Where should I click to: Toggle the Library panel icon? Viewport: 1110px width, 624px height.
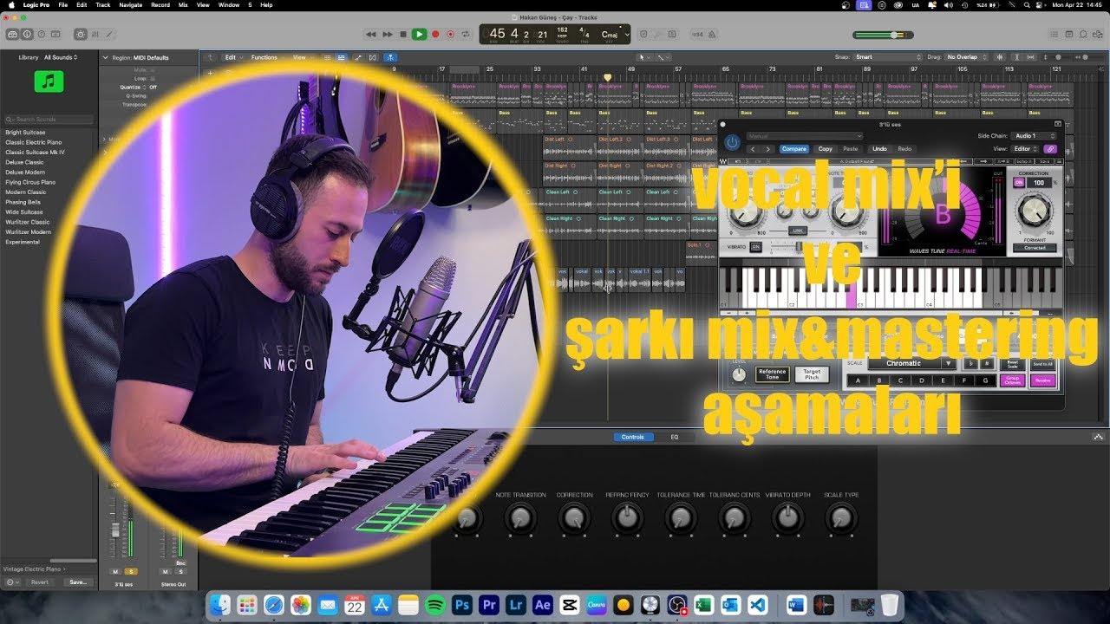tap(13, 35)
